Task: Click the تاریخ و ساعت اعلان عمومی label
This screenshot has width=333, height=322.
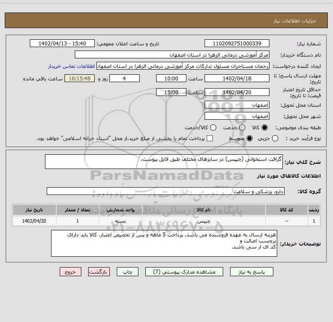Action: pos(128,44)
